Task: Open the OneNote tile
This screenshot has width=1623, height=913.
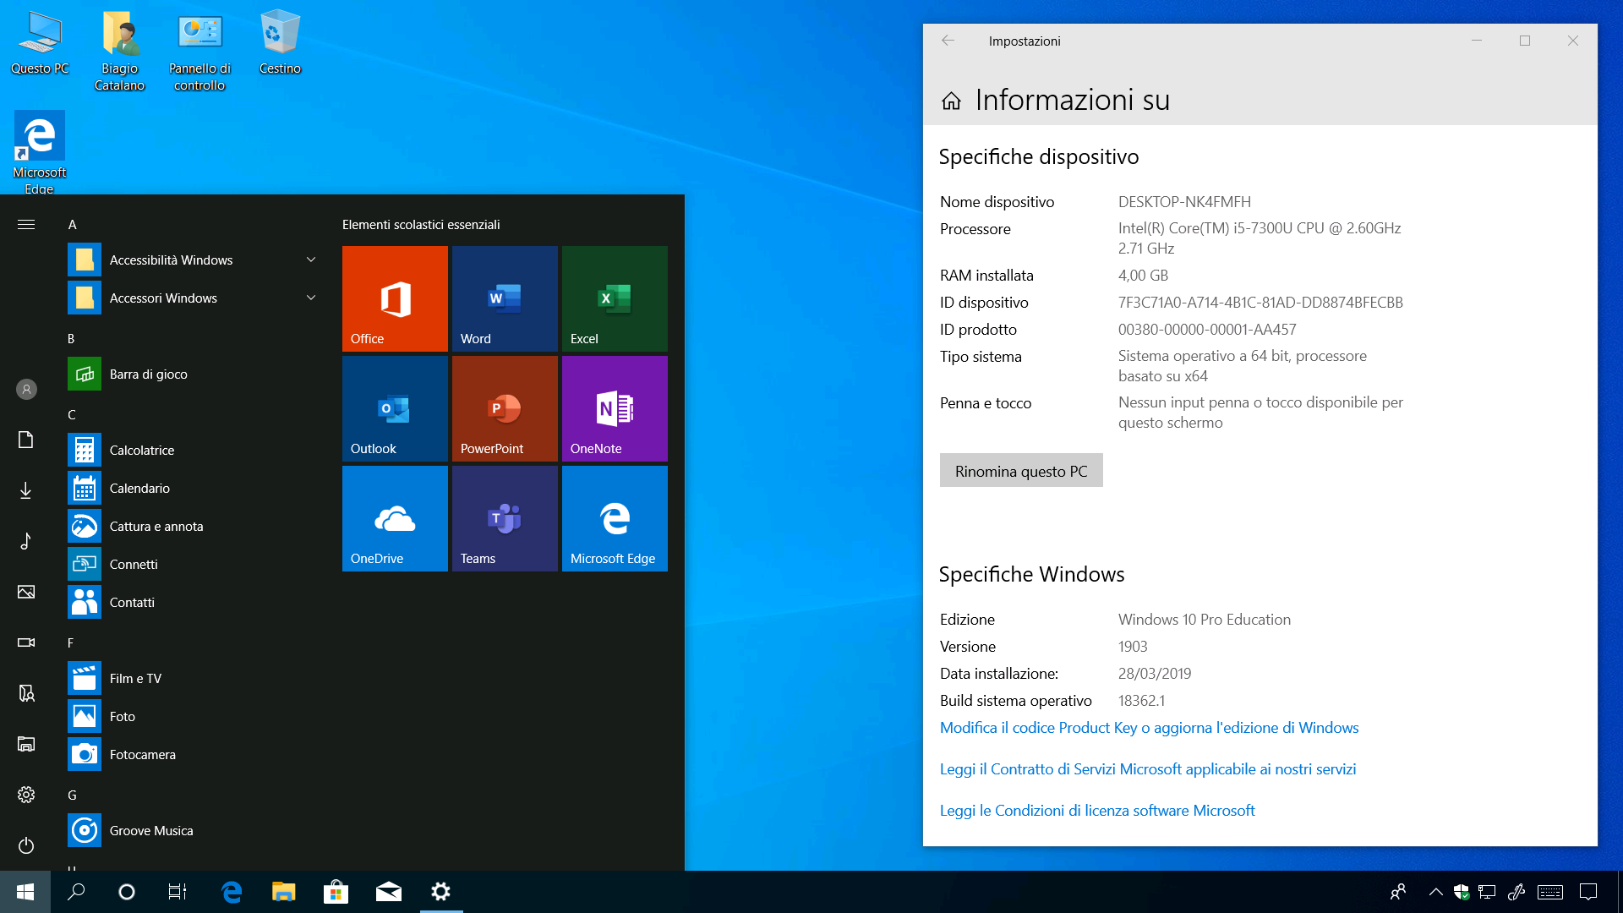Action: (615, 408)
